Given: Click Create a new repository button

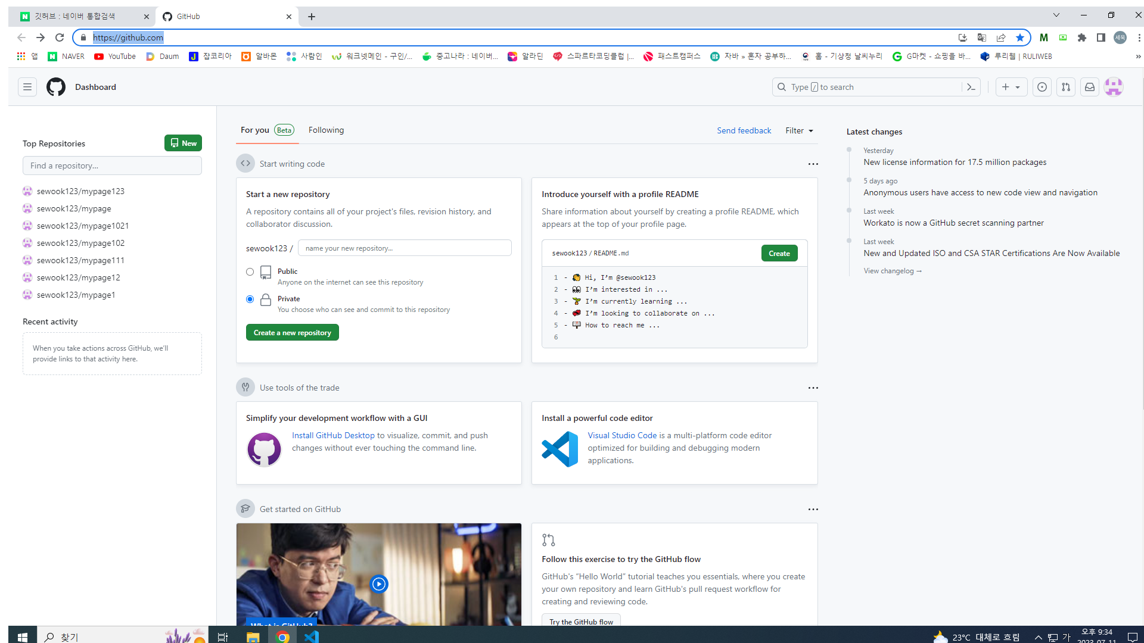Looking at the screenshot, I should (x=293, y=333).
